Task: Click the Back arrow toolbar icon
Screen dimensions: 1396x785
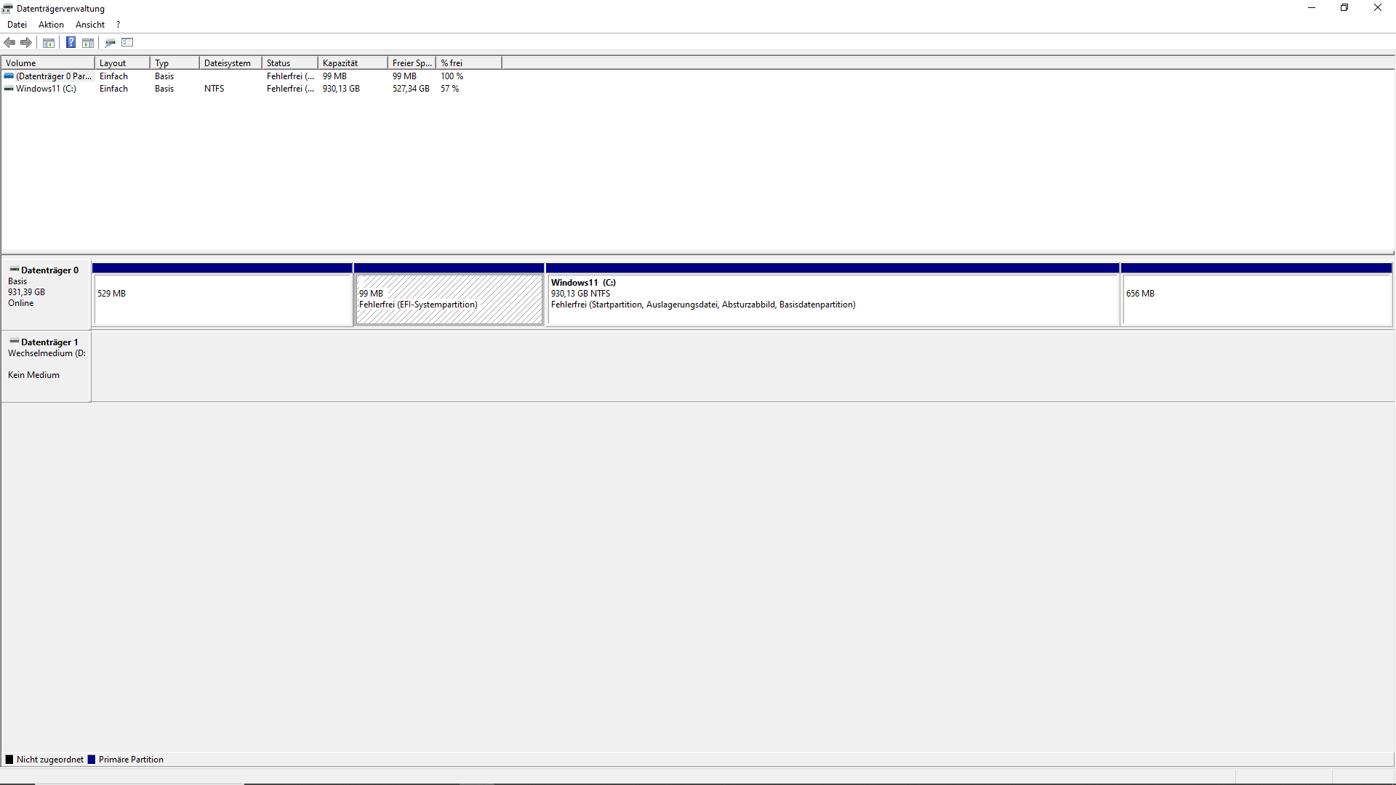Action: [x=9, y=43]
